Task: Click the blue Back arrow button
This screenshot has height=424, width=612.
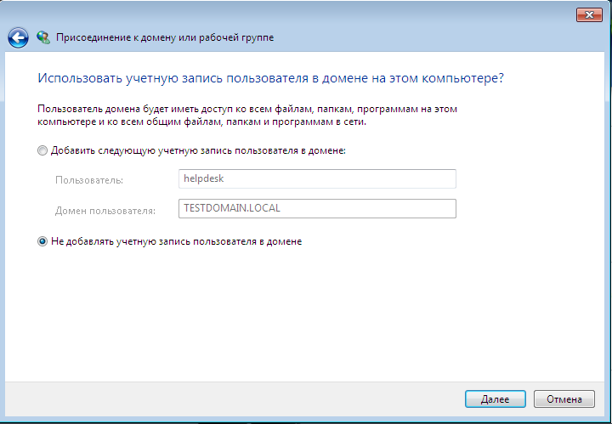Action: coord(19,37)
